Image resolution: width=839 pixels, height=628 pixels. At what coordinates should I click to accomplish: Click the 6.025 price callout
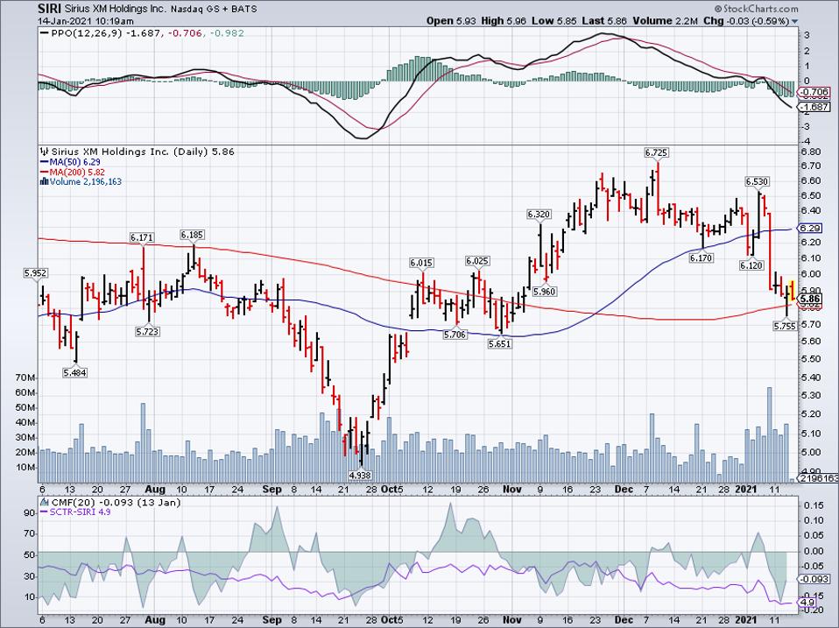point(477,261)
